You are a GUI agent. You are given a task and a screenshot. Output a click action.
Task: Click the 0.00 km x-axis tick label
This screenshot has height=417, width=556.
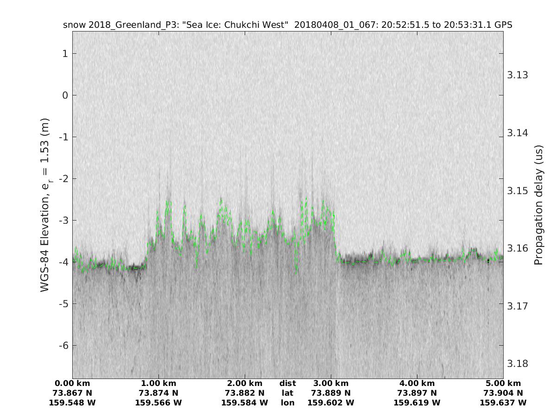click(72, 383)
